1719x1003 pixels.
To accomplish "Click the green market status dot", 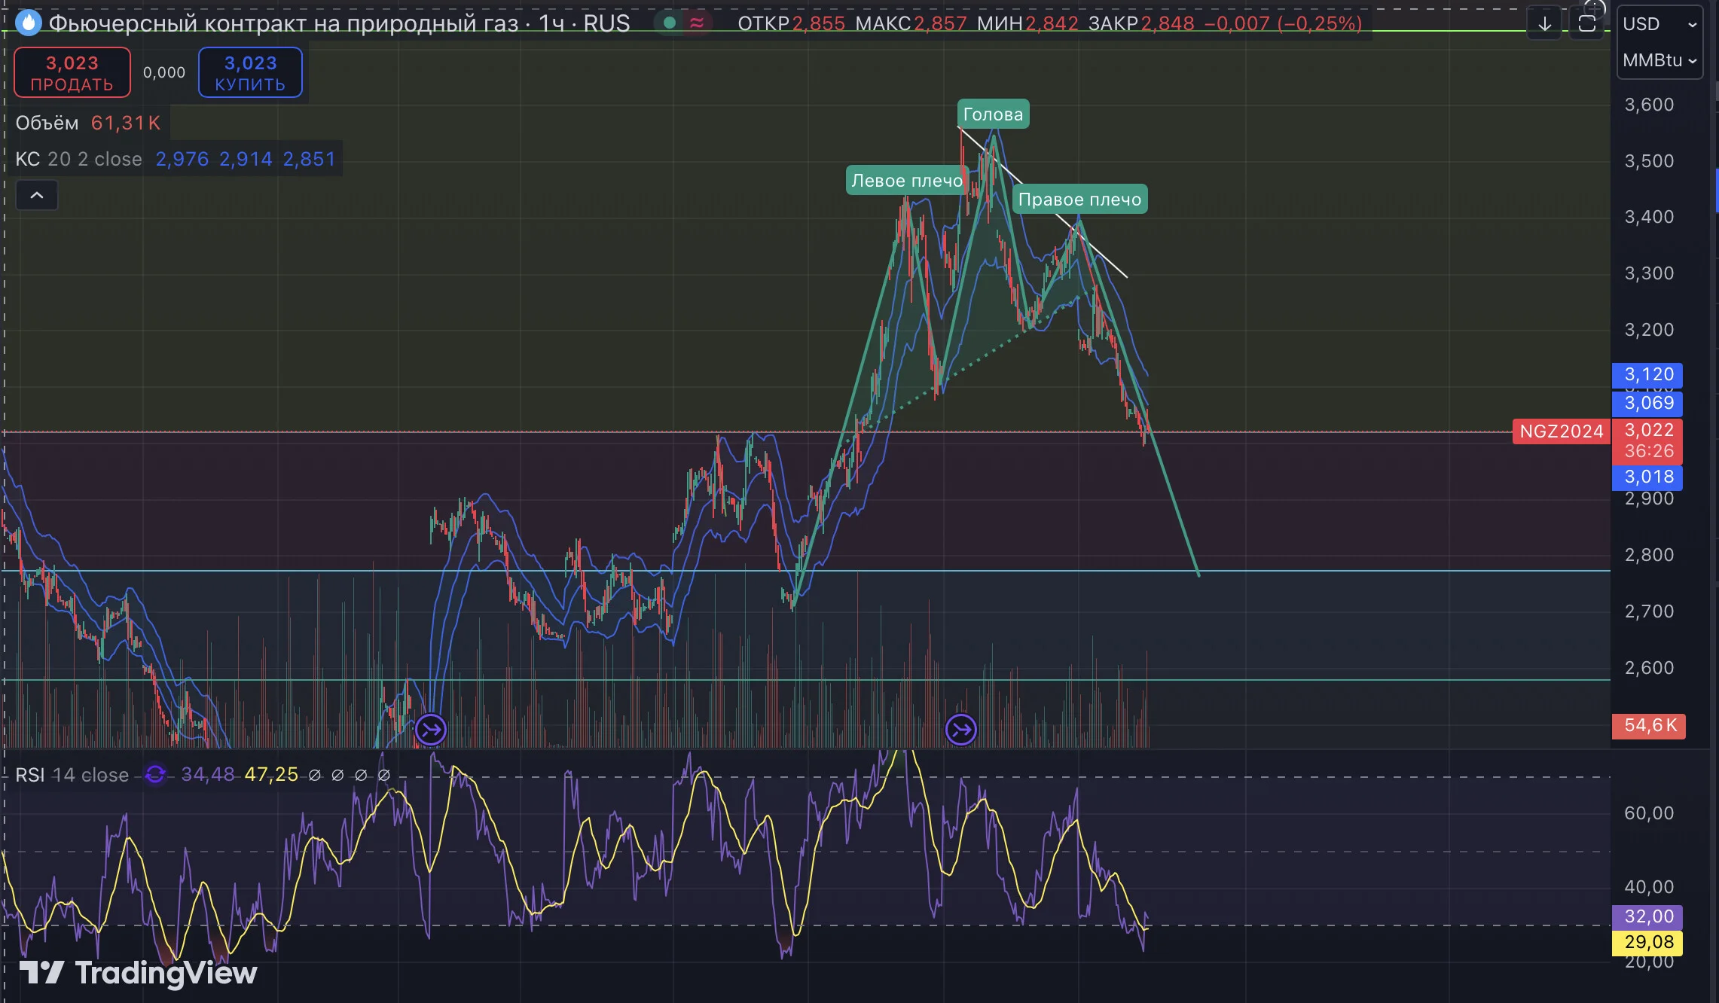I will click(669, 23).
